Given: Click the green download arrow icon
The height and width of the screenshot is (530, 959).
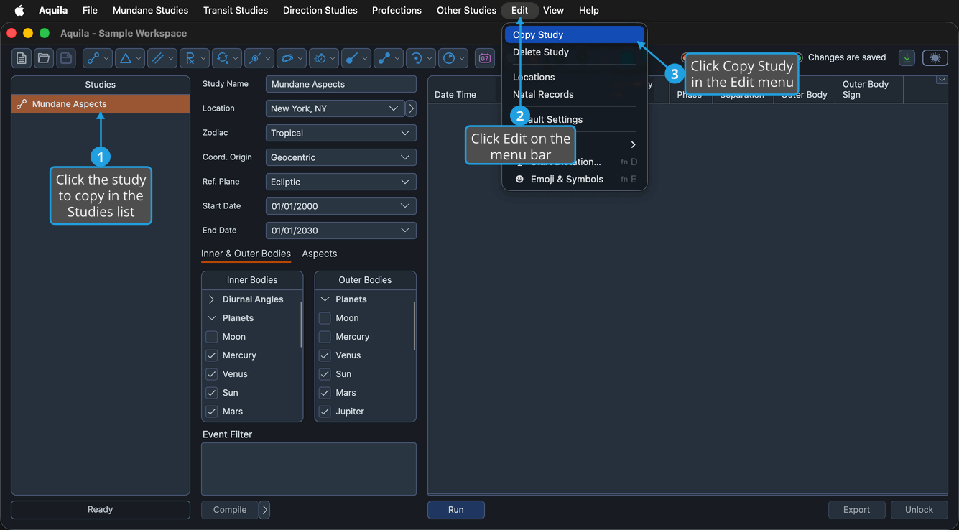Looking at the screenshot, I should 907,58.
